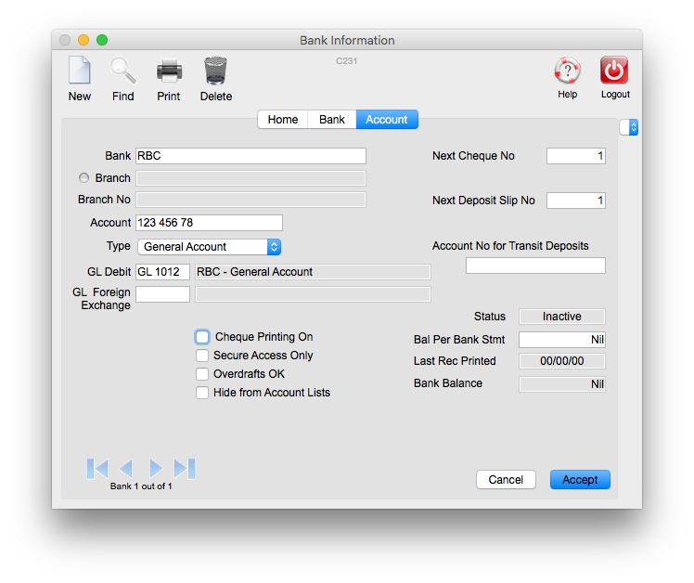694x583 pixels.
Task: Click the Next Cheque No field
Action: click(x=575, y=156)
